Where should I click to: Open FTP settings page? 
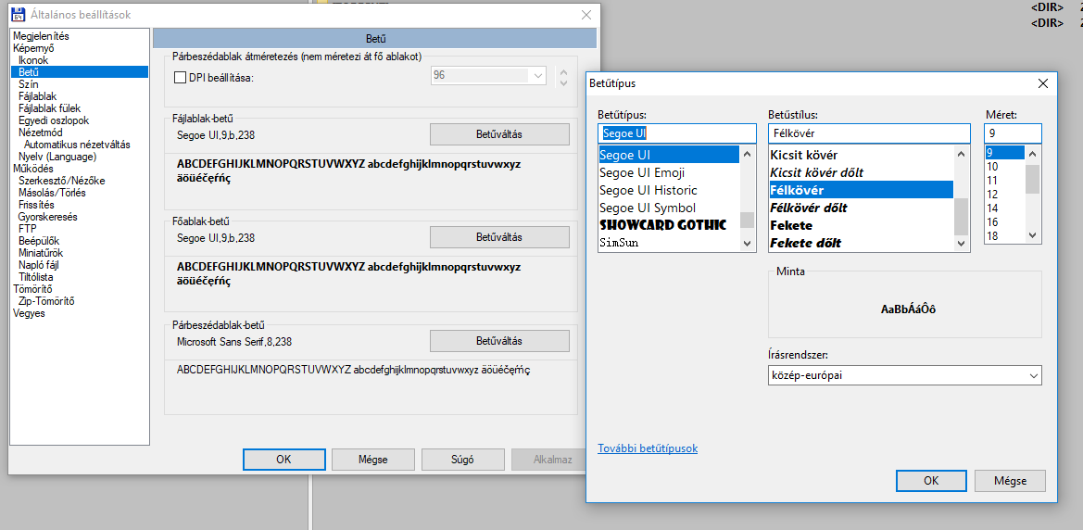tap(28, 229)
